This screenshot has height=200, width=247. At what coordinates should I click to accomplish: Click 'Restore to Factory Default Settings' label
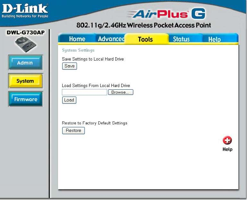[95, 123]
